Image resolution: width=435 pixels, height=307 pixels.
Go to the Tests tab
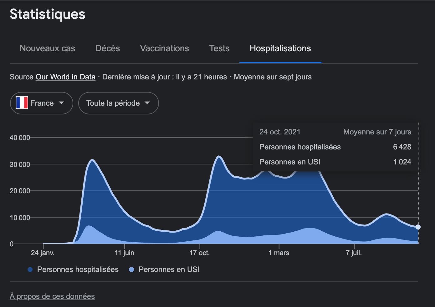(219, 48)
